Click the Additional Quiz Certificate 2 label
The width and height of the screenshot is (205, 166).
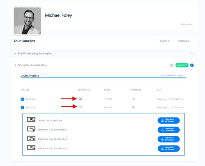52,139
